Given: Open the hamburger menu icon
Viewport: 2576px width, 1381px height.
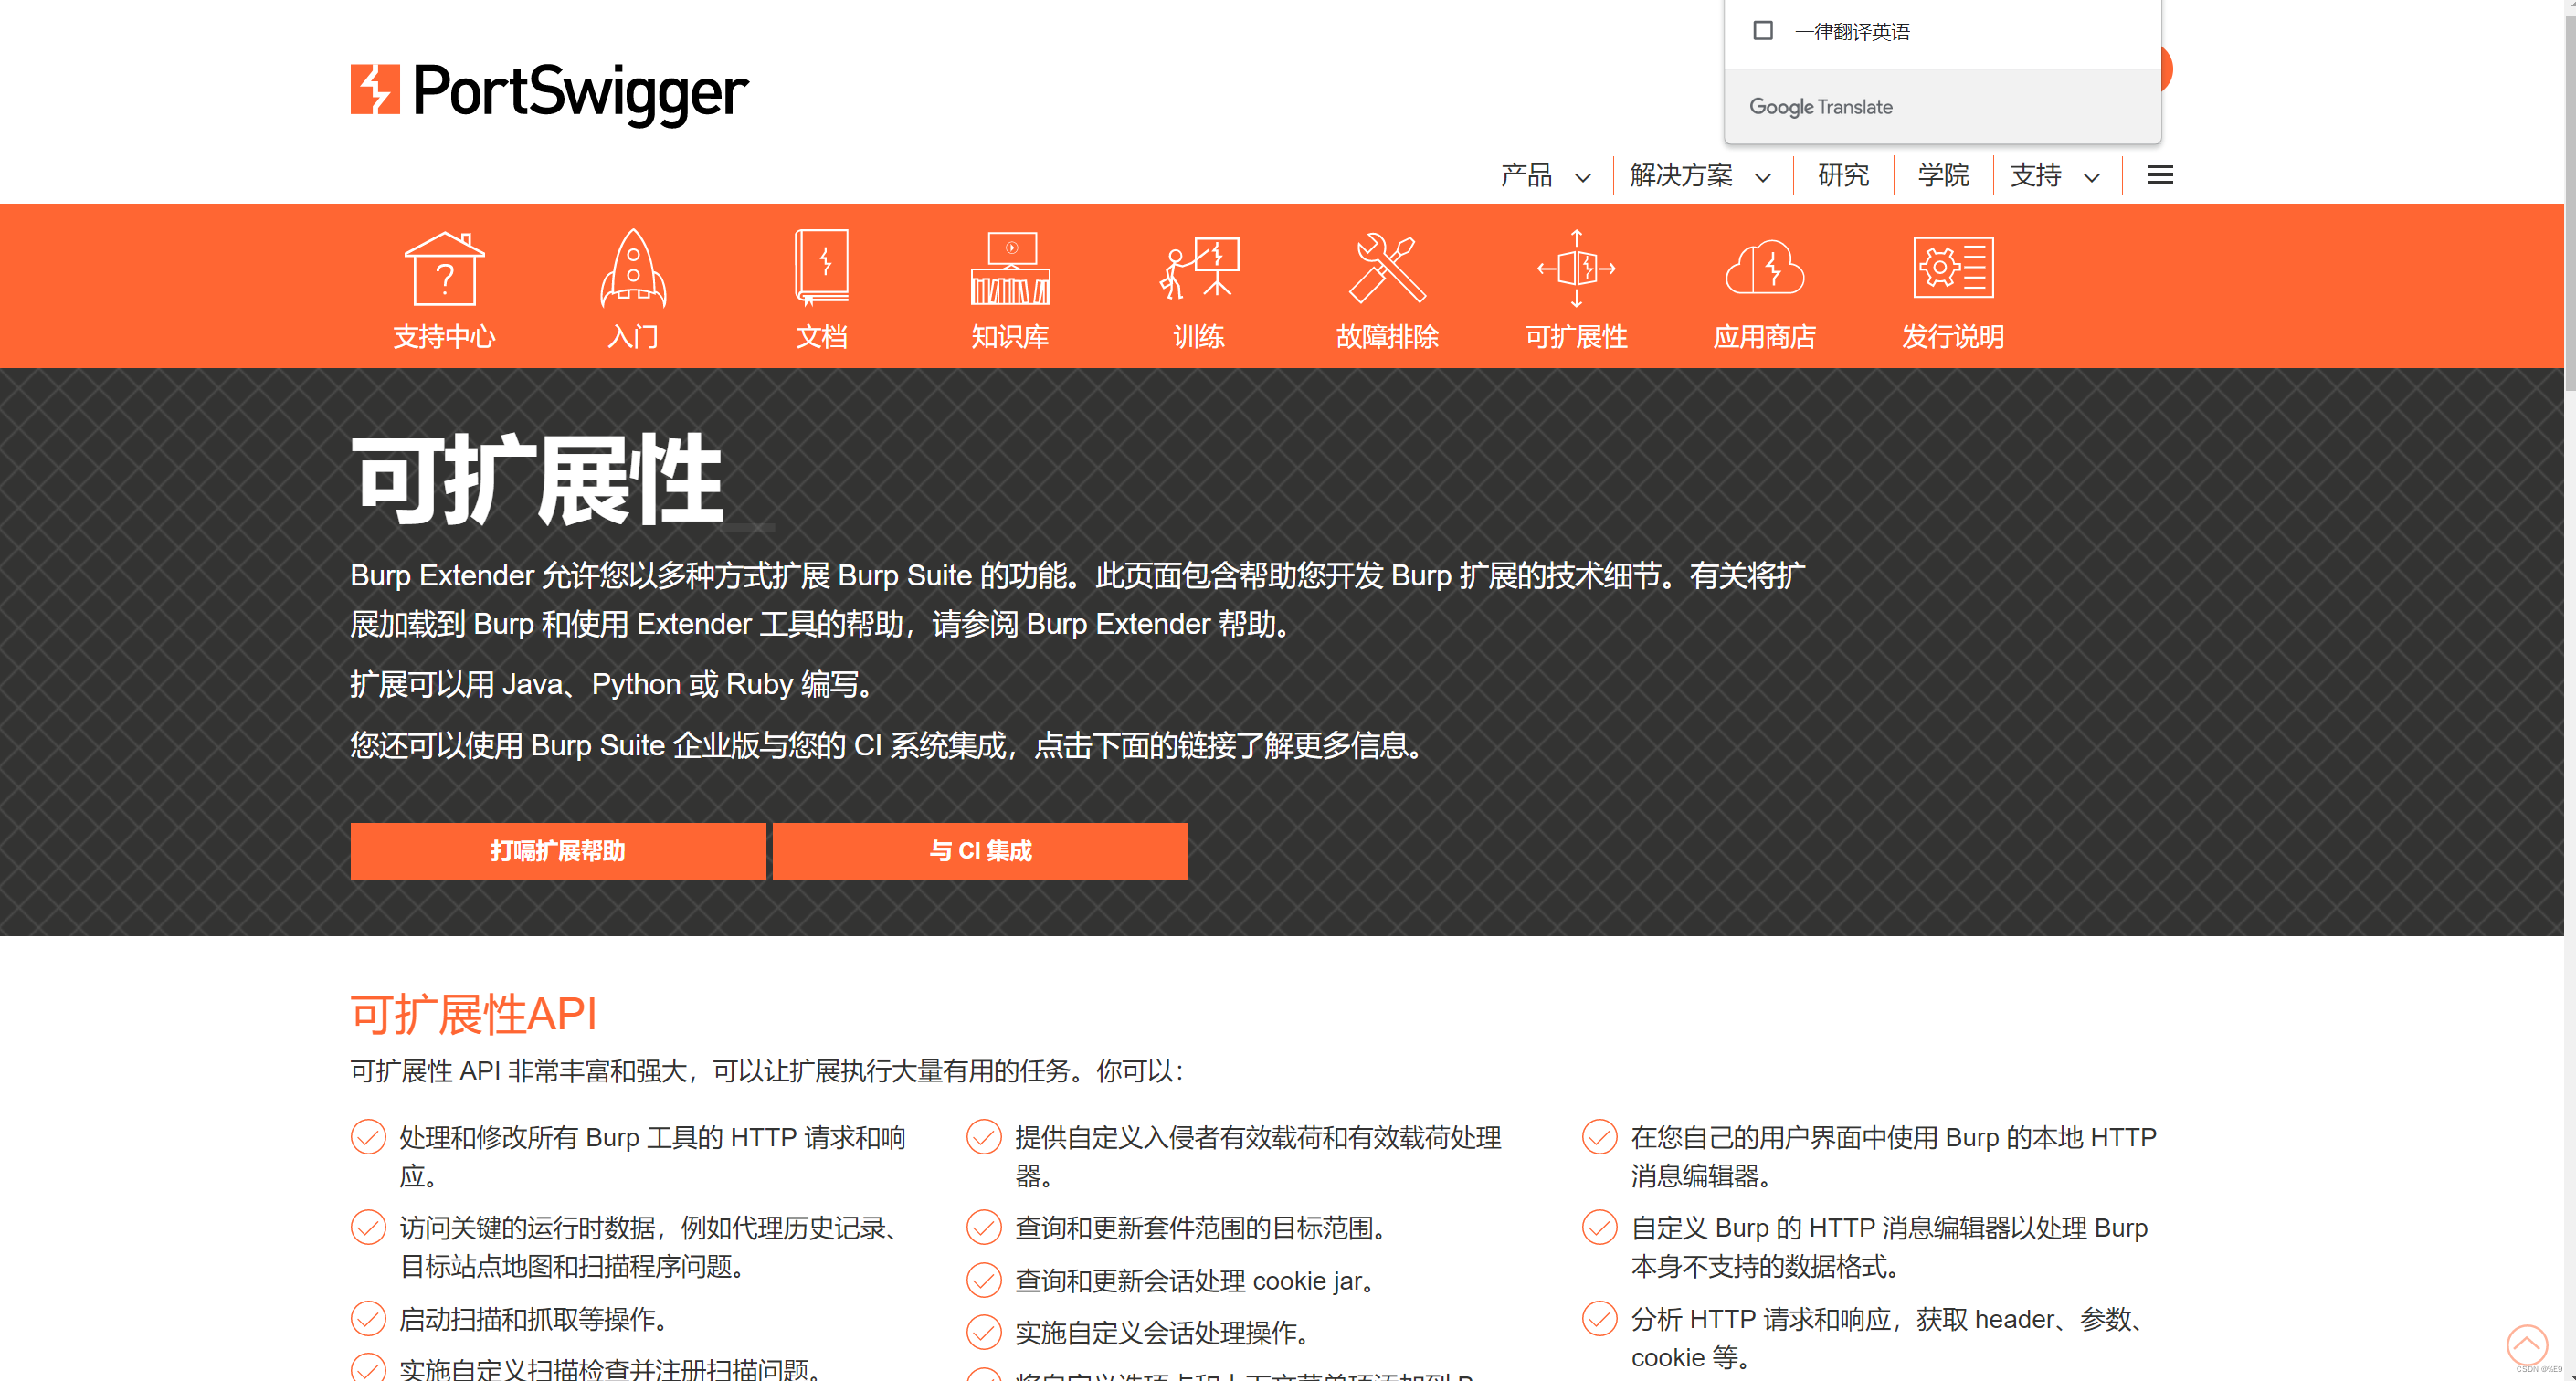Looking at the screenshot, I should (2159, 176).
